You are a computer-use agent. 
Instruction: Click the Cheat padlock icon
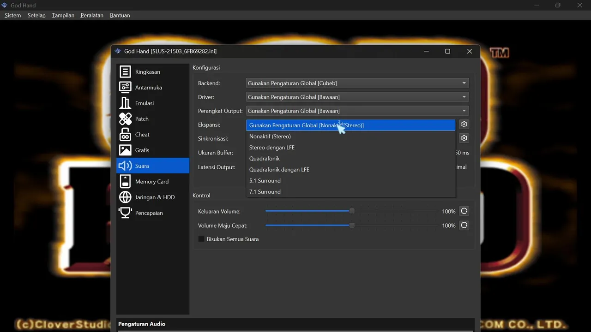click(125, 135)
